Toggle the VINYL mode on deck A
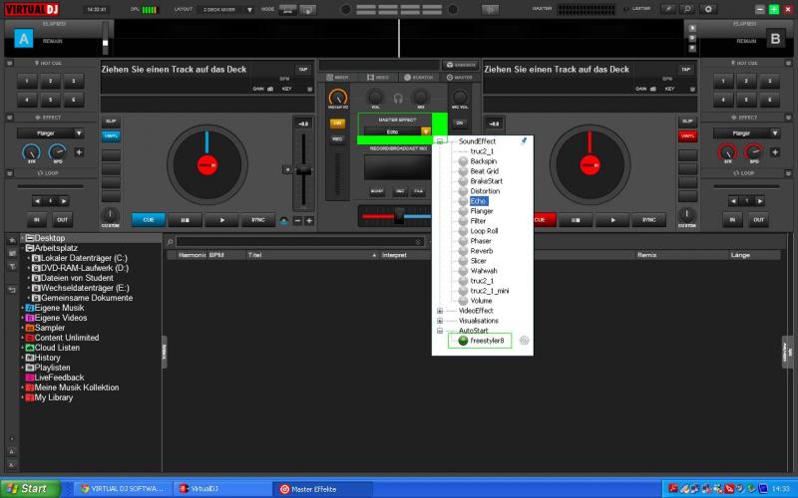This screenshot has width=798, height=498. click(x=111, y=135)
